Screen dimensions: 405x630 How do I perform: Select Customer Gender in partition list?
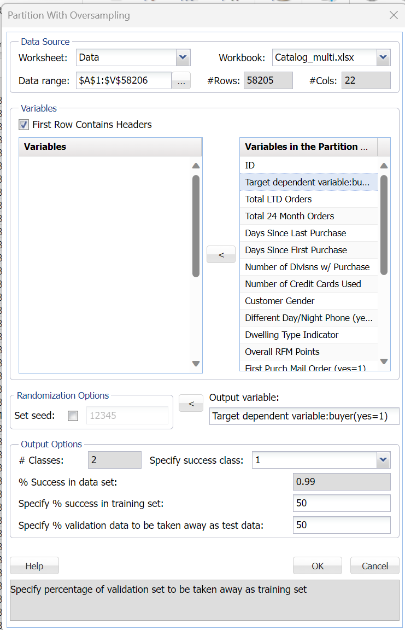280,301
